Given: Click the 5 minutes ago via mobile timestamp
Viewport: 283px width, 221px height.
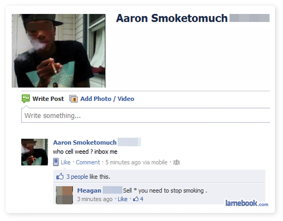Looking at the screenshot, I should tap(136, 162).
